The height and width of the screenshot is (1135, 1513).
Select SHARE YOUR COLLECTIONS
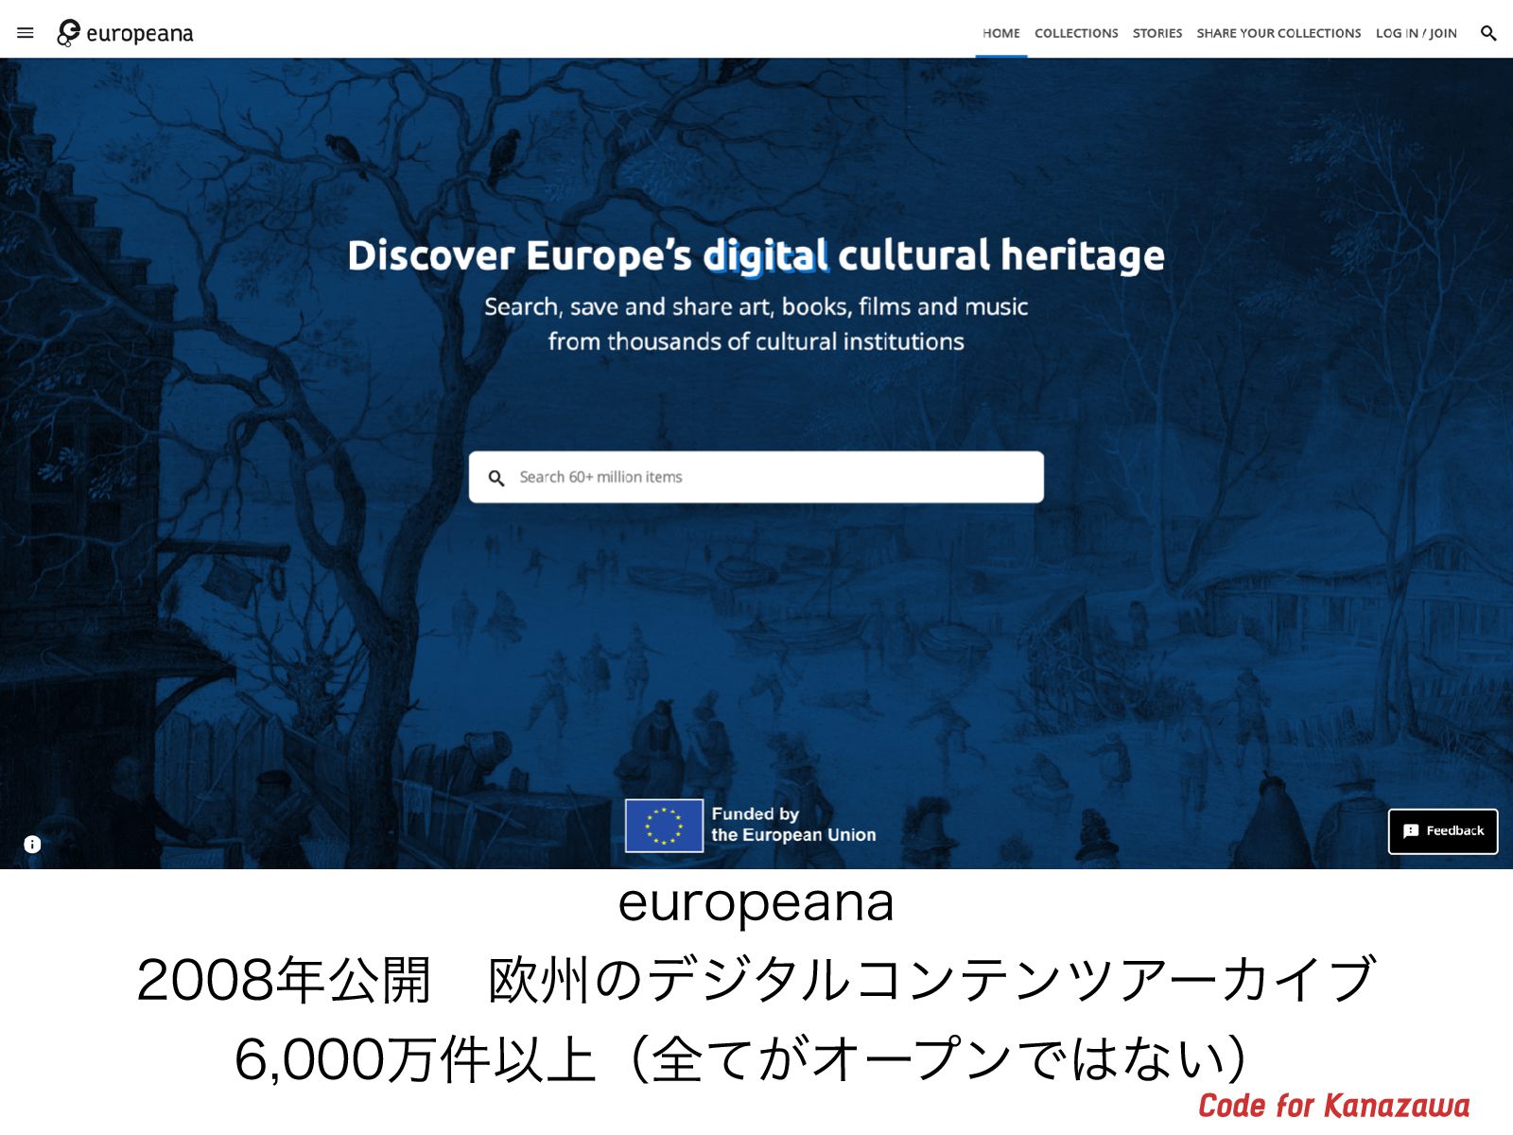click(1278, 33)
